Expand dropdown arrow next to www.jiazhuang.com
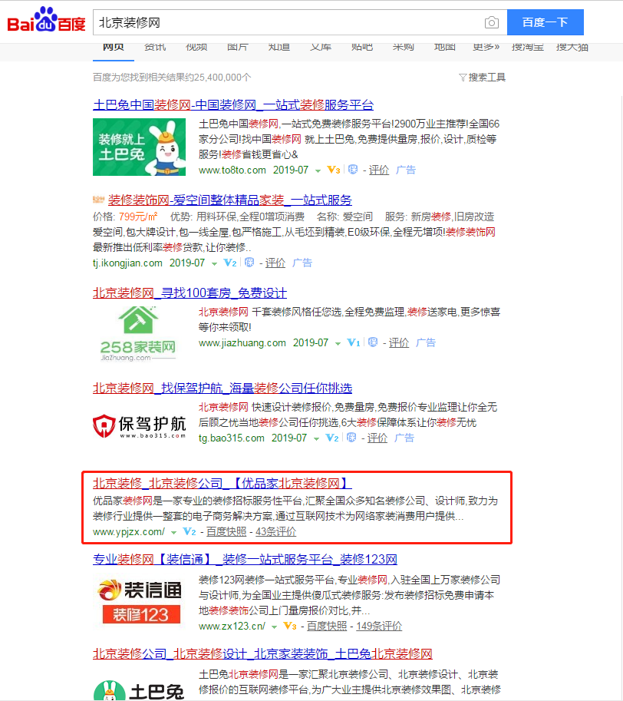 pyautogui.click(x=338, y=344)
